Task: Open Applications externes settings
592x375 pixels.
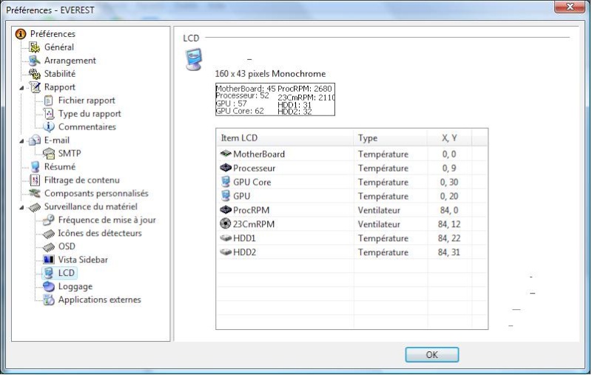Action: [x=99, y=300]
